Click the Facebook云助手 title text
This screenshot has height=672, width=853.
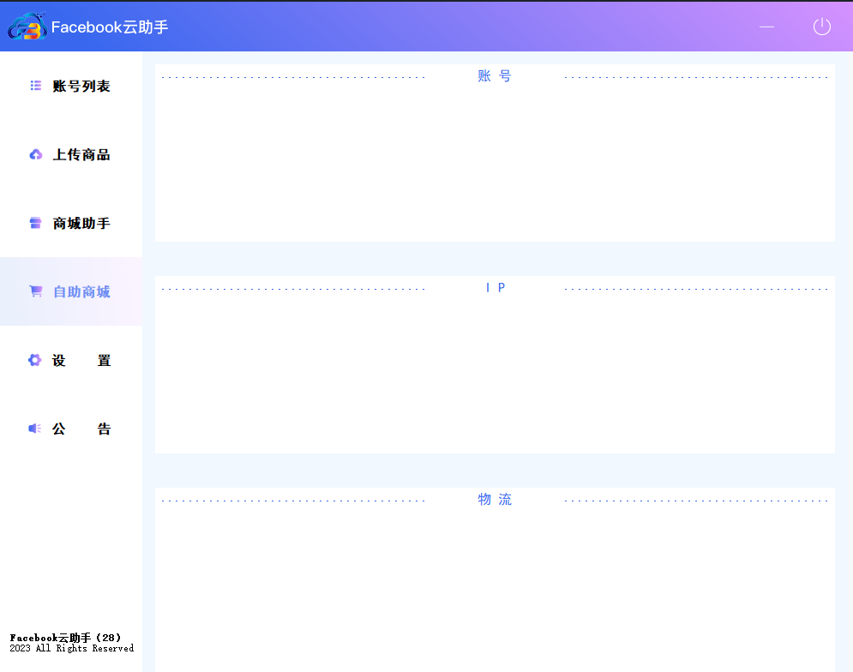pos(110,27)
